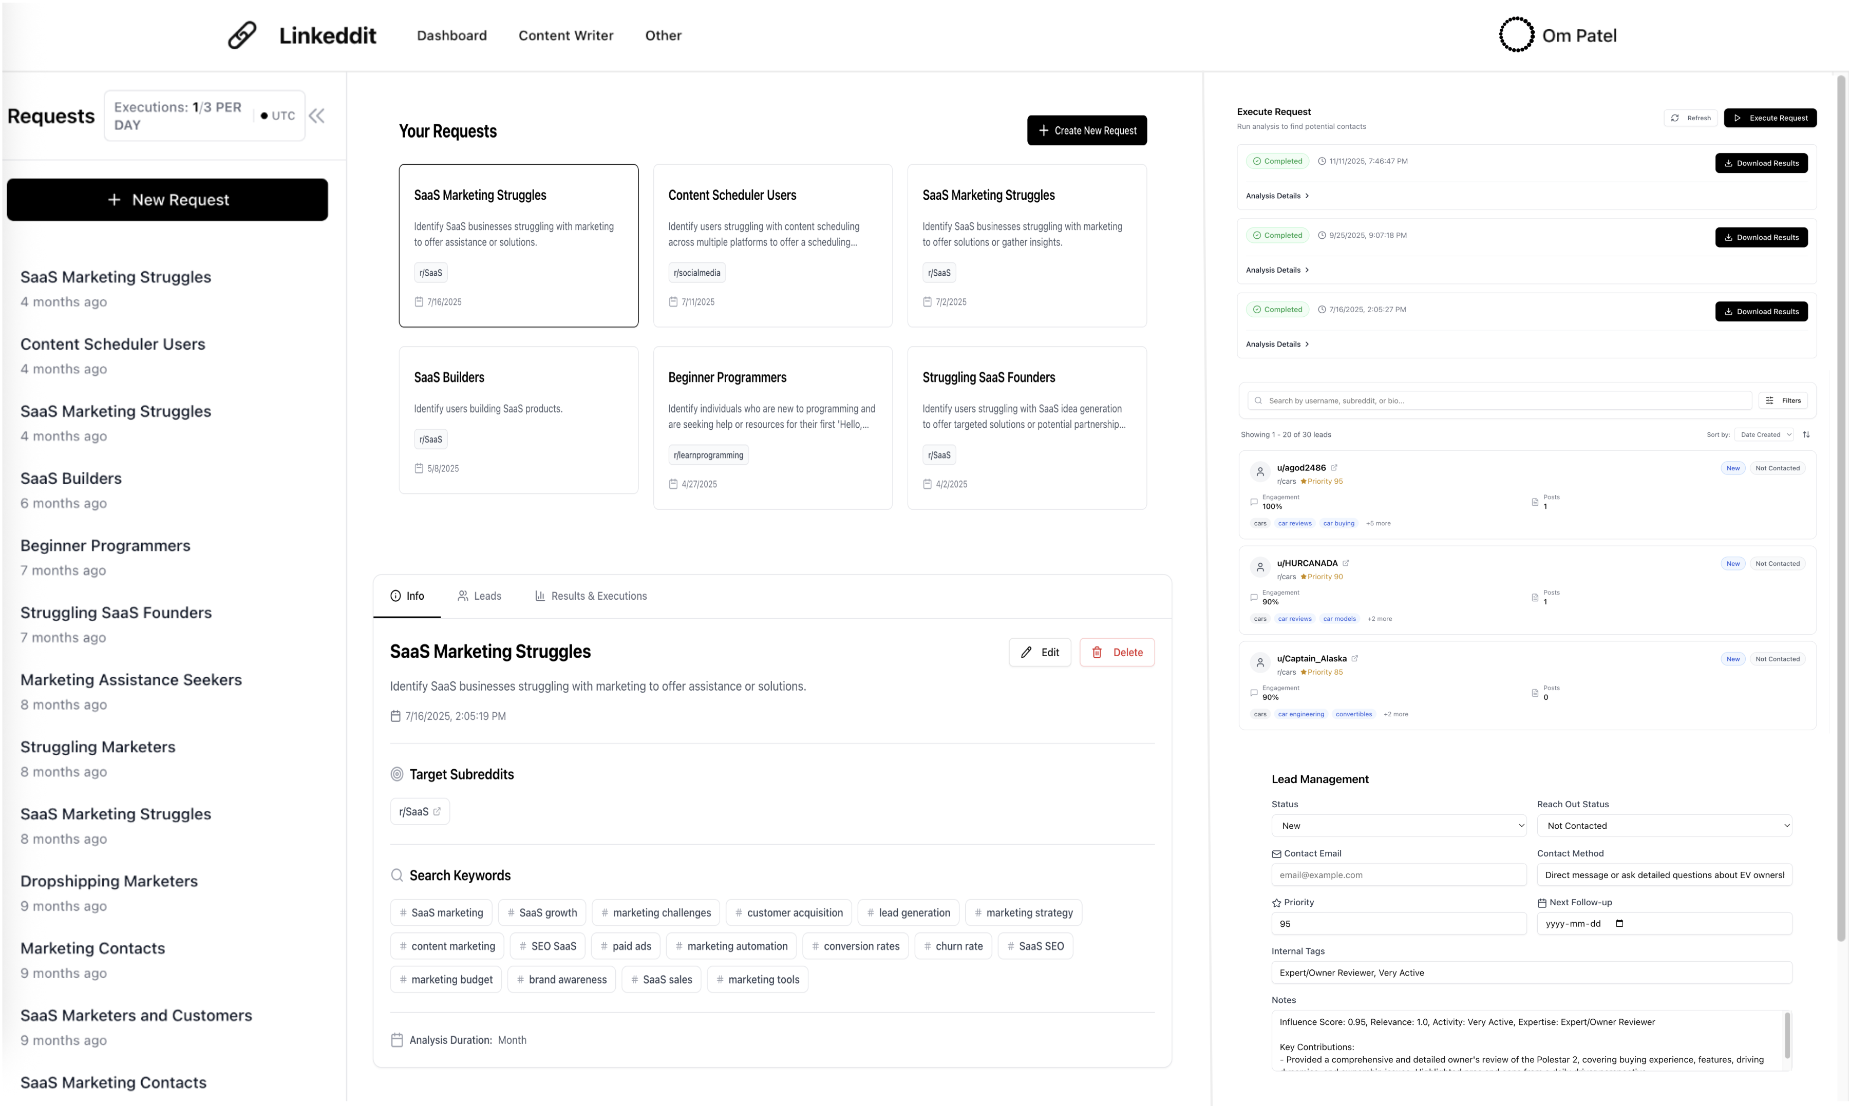Open u/agod2486's Reddit profile via external link icon
This screenshot has height=1106, width=1849.
(1334, 467)
